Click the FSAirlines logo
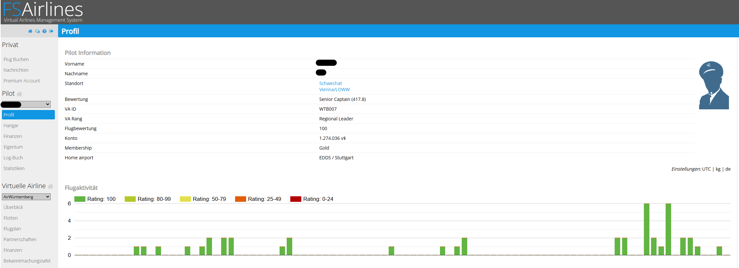739x268 pixels. point(43,12)
